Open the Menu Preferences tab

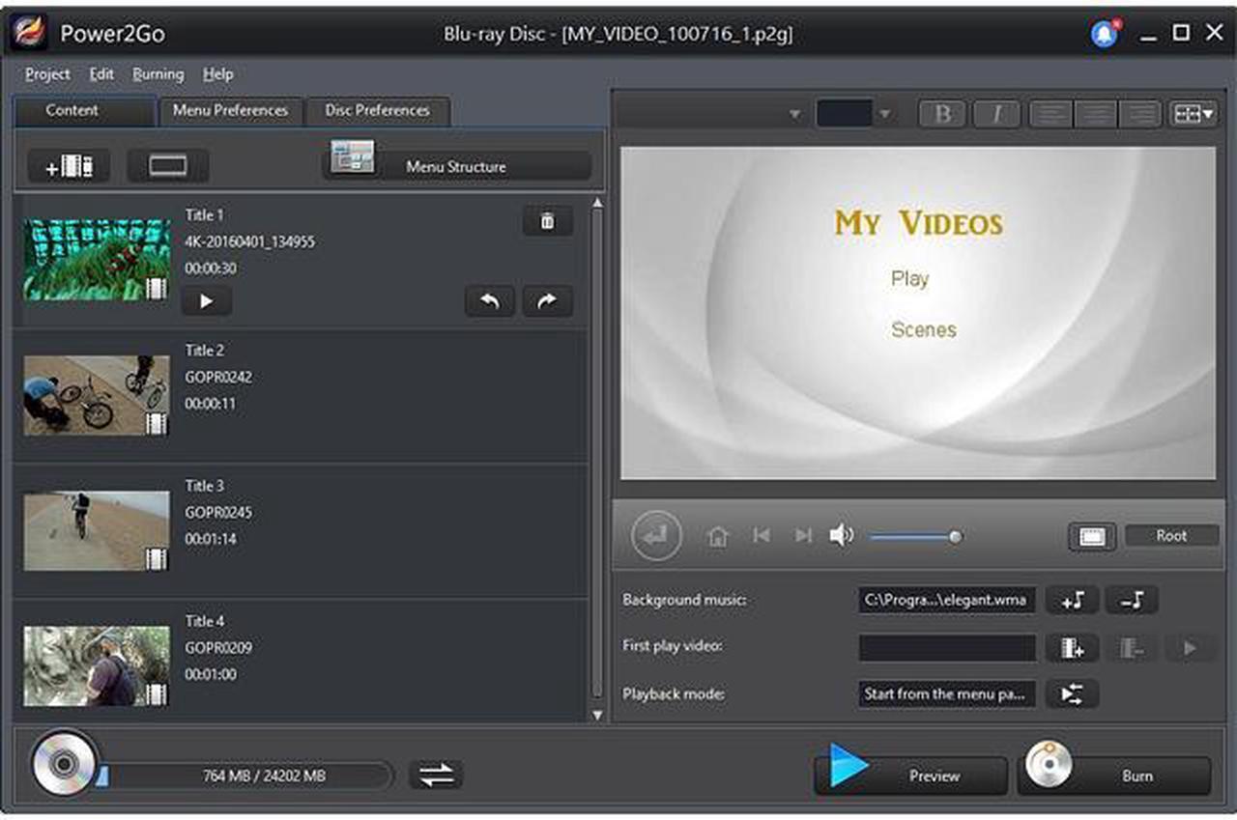pos(230,110)
